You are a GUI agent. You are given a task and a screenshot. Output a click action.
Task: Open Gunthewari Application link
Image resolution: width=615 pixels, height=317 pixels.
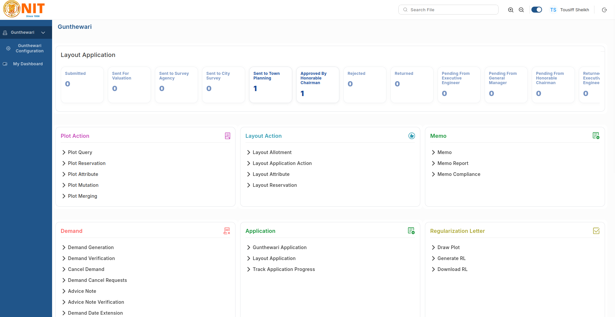[279, 247]
